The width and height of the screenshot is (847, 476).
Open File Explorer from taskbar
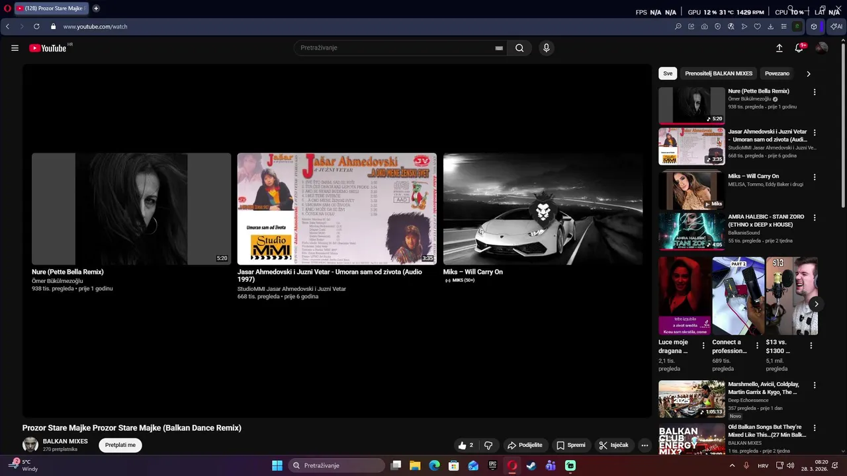[415, 465]
